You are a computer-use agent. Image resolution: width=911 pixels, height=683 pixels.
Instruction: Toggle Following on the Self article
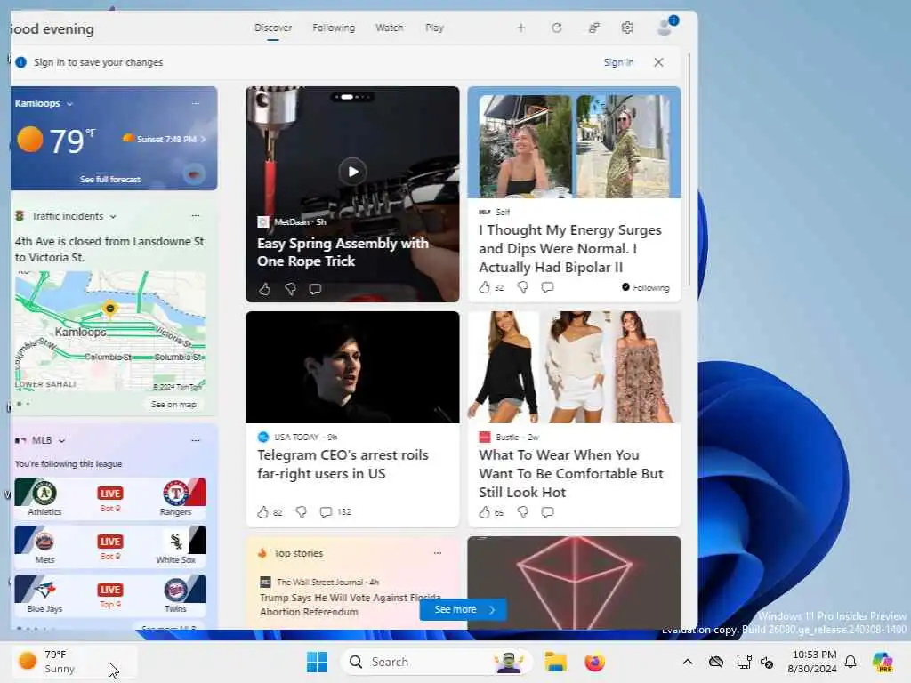click(646, 287)
